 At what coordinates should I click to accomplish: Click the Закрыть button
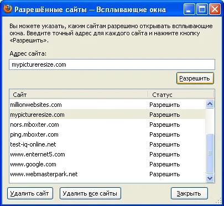pyautogui.click(x=189, y=193)
